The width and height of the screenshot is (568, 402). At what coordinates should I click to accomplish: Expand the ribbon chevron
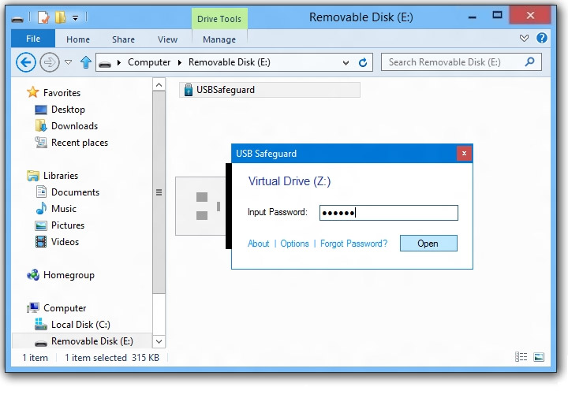tap(524, 38)
